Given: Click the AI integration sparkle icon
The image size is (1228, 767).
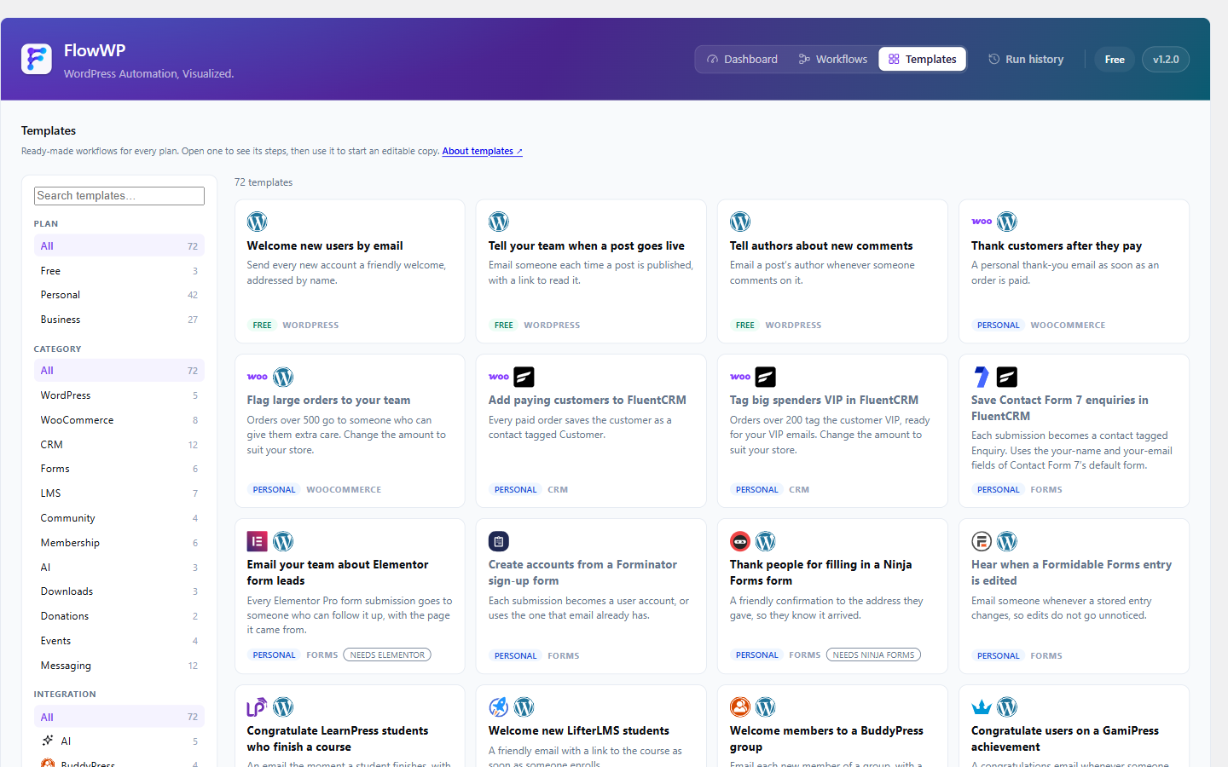Looking at the screenshot, I should (48, 741).
